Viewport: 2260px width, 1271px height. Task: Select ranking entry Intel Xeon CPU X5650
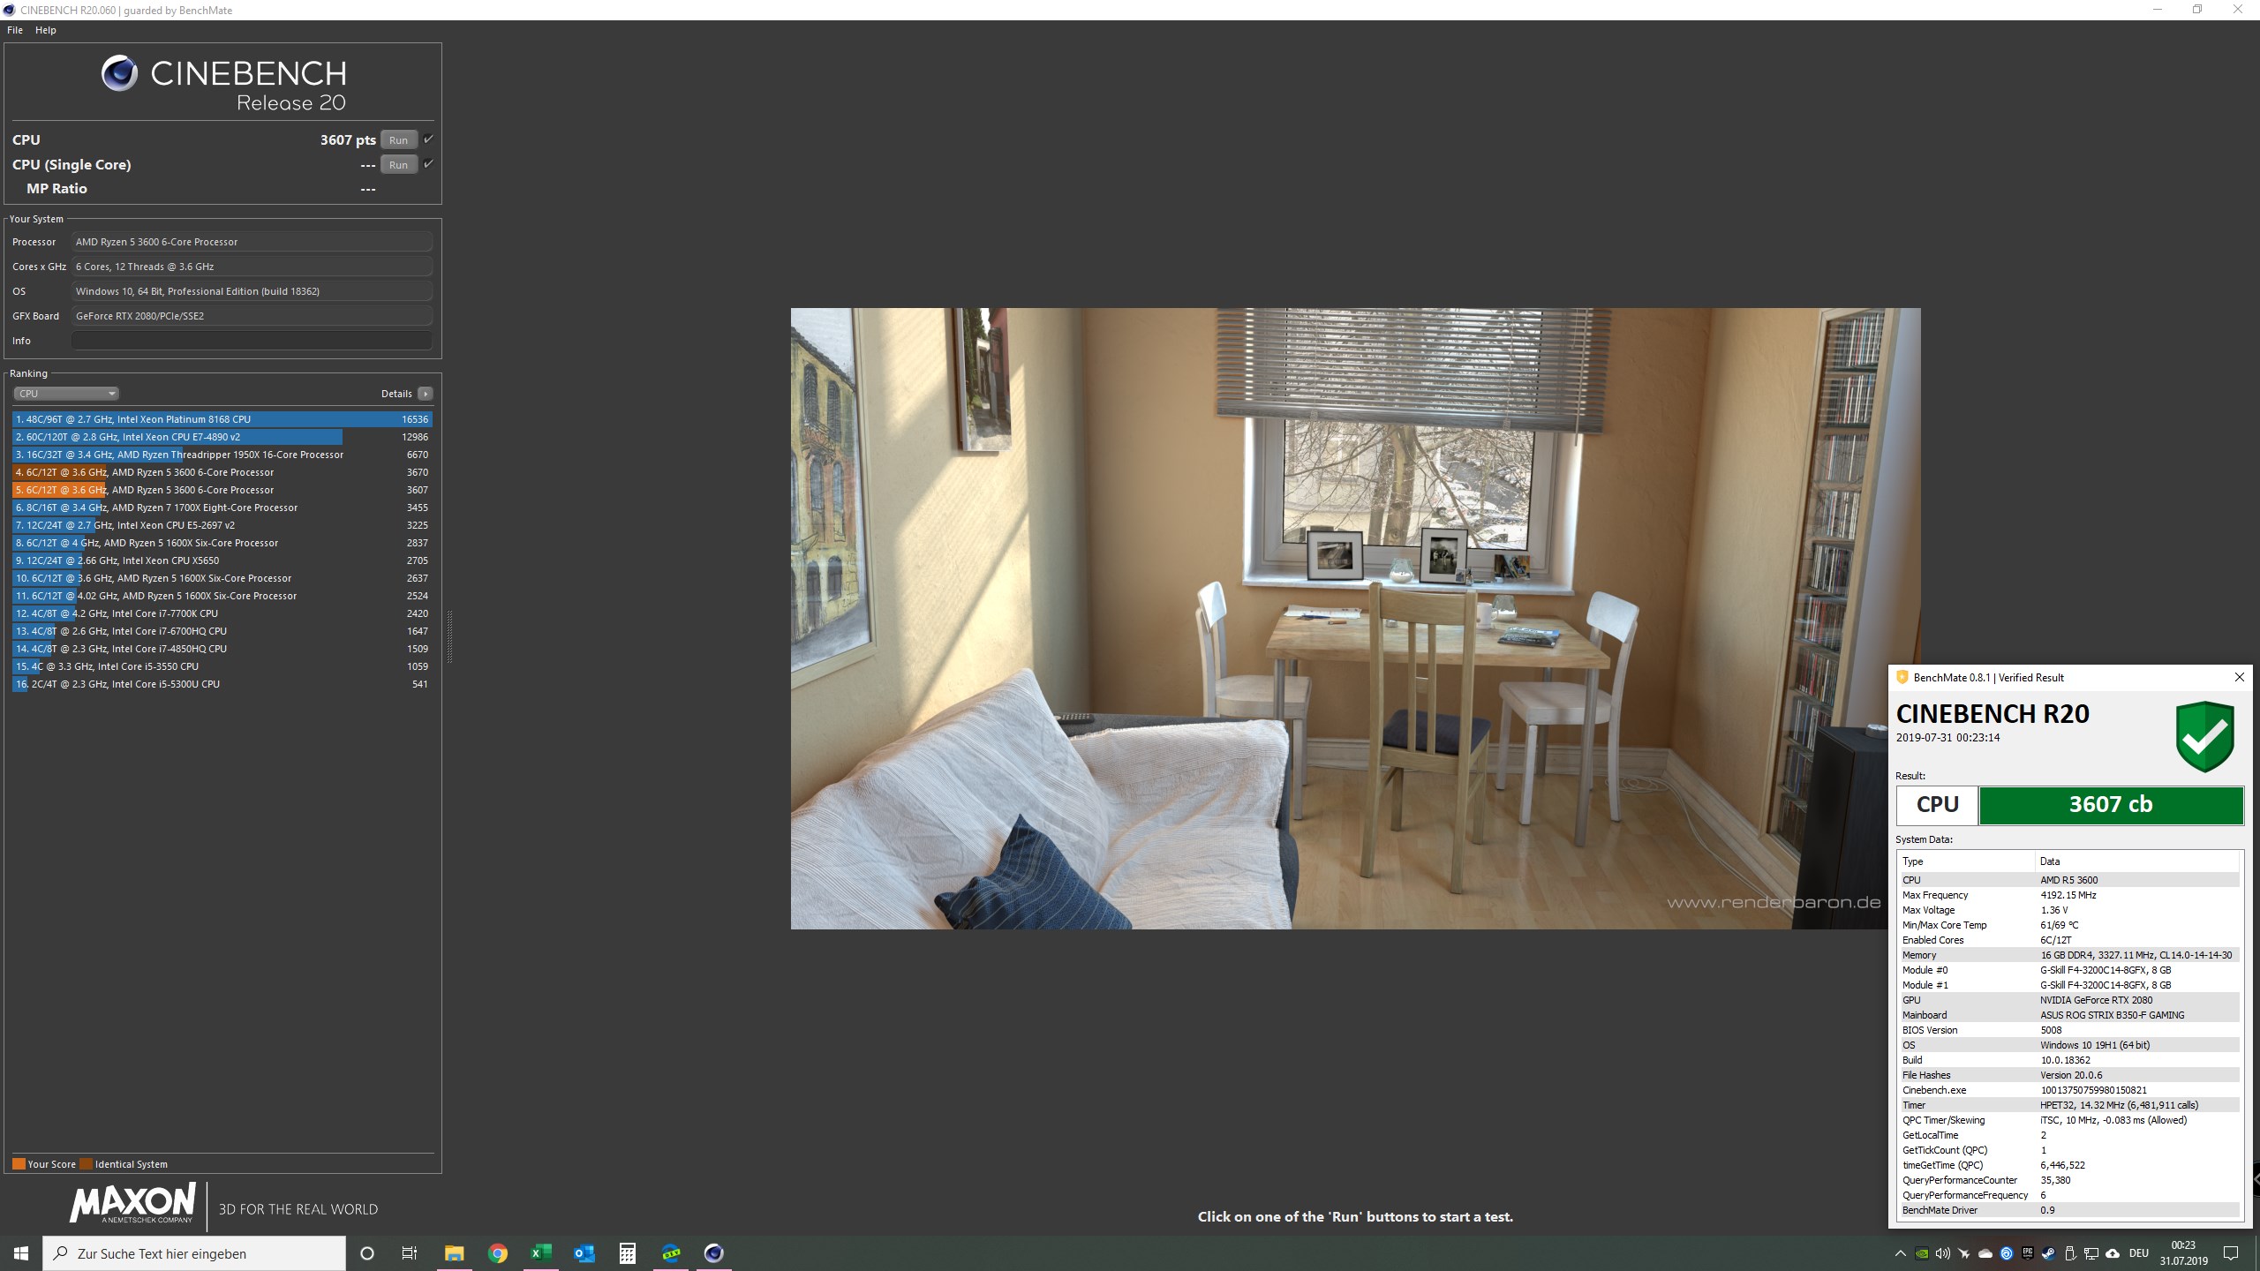[222, 560]
